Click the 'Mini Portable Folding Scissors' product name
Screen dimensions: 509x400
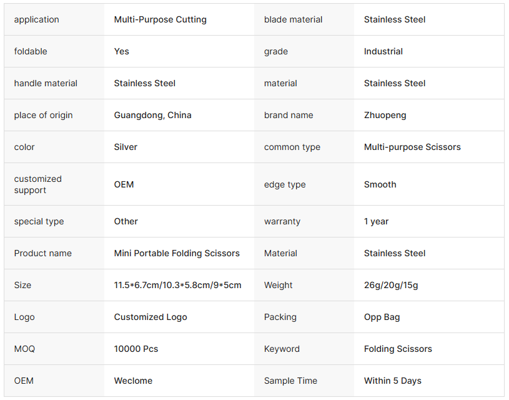[x=177, y=253]
